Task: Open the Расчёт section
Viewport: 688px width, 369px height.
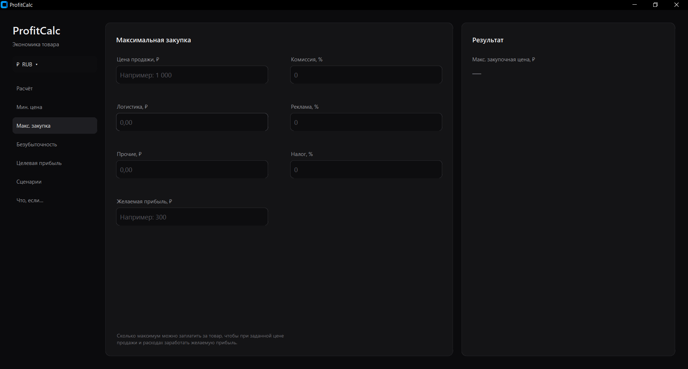Action: coord(55,89)
